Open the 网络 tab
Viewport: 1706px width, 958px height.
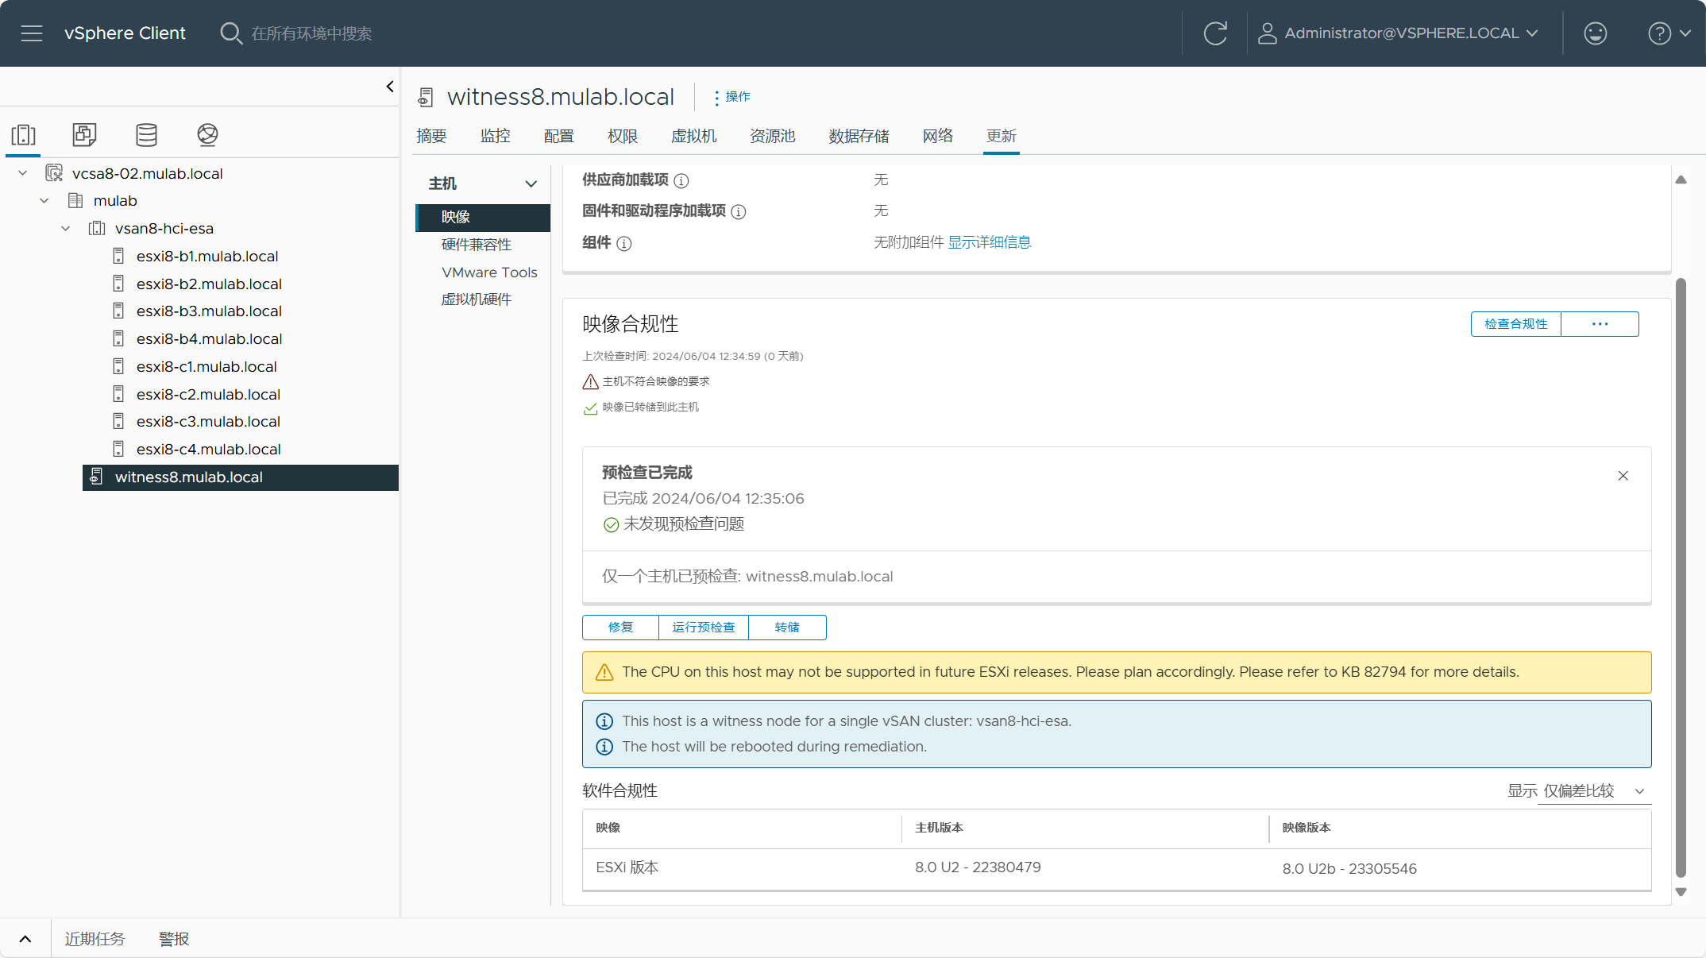pyautogui.click(x=937, y=136)
